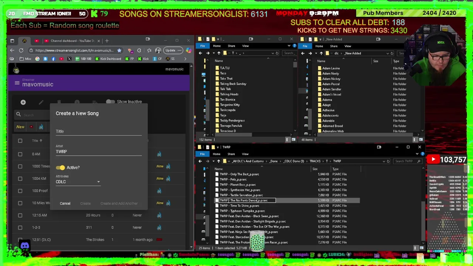Filter by the yellow New attribute tag
Screen dimensions: 473x266
click(x=20, y=127)
